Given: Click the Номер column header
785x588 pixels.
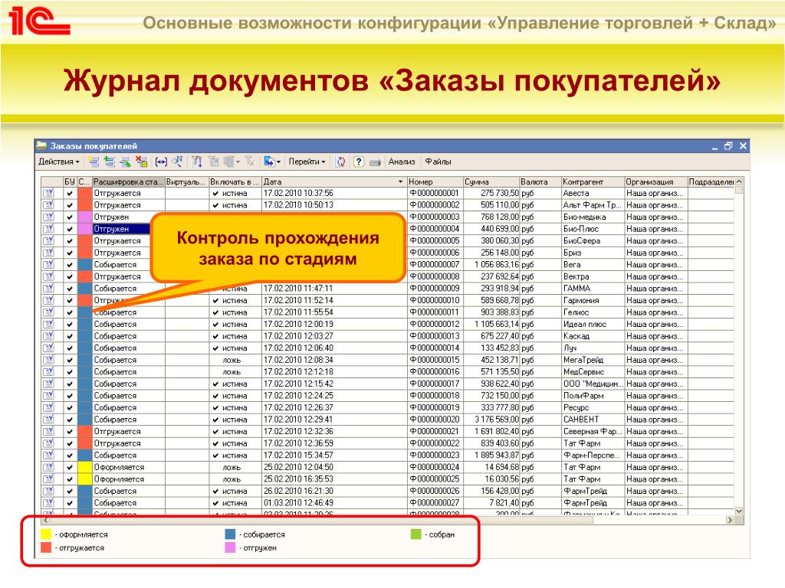Looking at the screenshot, I should click(x=435, y=182).
